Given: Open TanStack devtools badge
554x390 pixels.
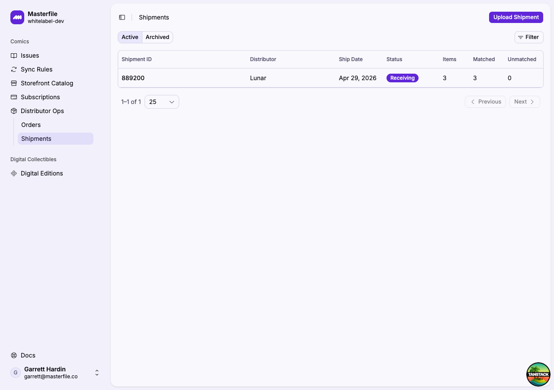Looking at the screenshot, I should pyautogui.click(x=538, y=374).
